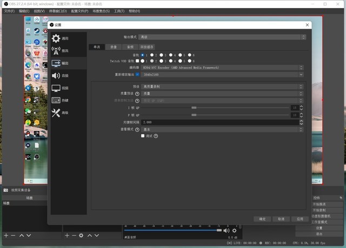This screenshot has height=248, width=346.
Task: Click help icon next to 调试 checkbox
Action: pyautogui.click(x=156, y=136)
